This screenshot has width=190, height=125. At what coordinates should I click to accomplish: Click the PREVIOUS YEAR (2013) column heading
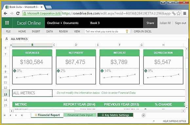[122, 104]
